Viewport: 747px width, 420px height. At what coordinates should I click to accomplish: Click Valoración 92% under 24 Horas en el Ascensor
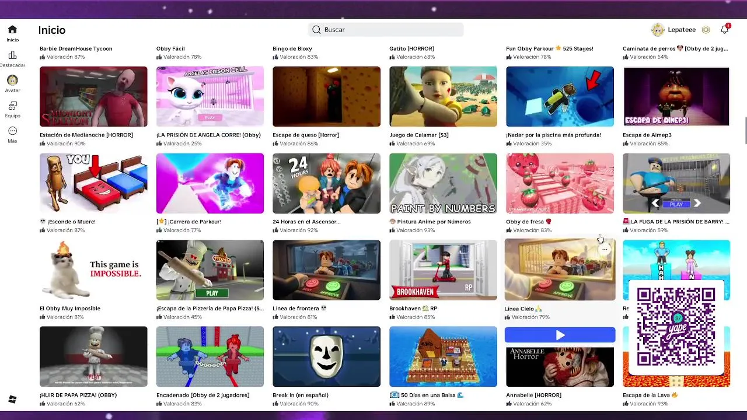pyautogui.click(x=295, y=230)
